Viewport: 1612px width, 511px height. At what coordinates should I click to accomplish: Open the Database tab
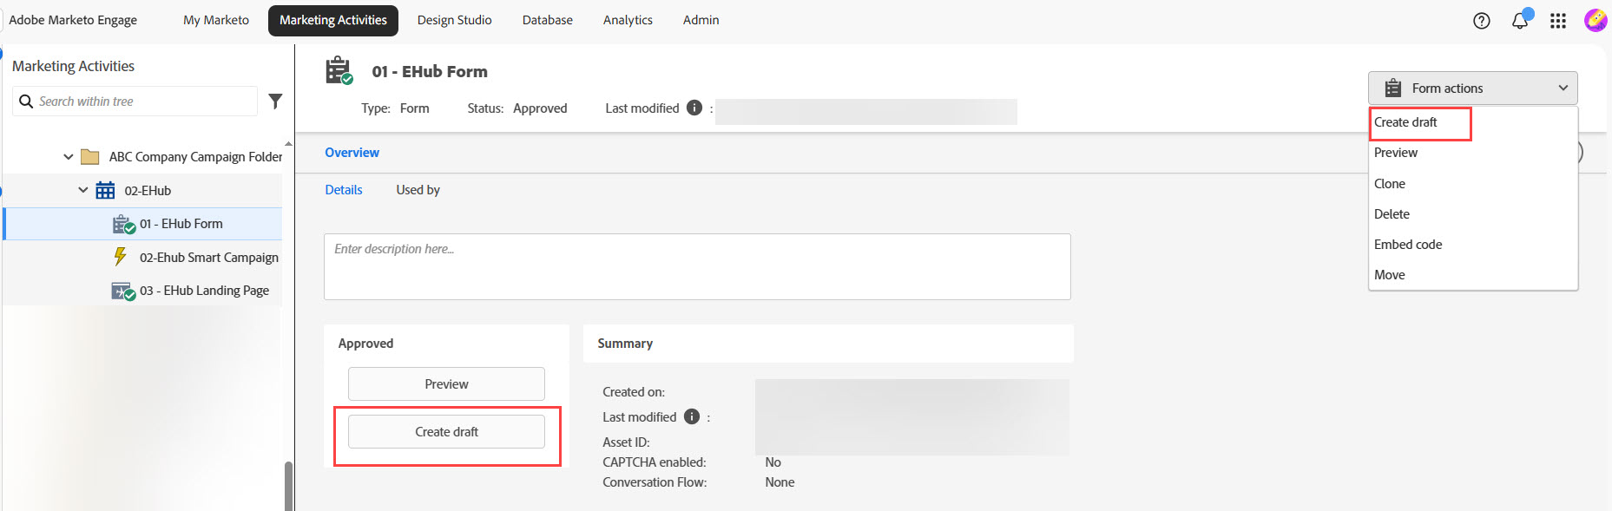(x=547, y=20)
